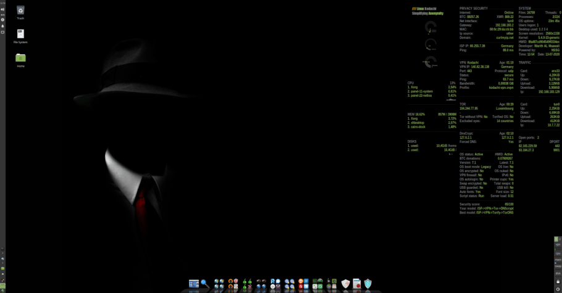Open the Home folder on desktop
562x293 pixels.
click(x=20, y=58)
